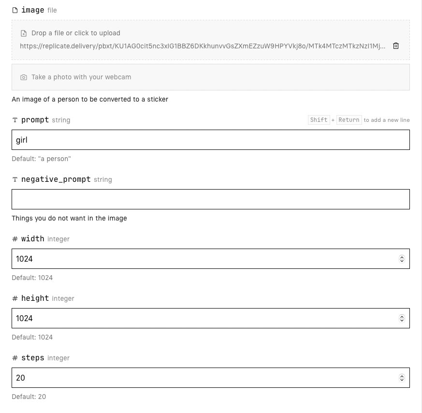Click the width field stepper arrows
This screenshot has height=413, width=422.
tap(402, 259)
